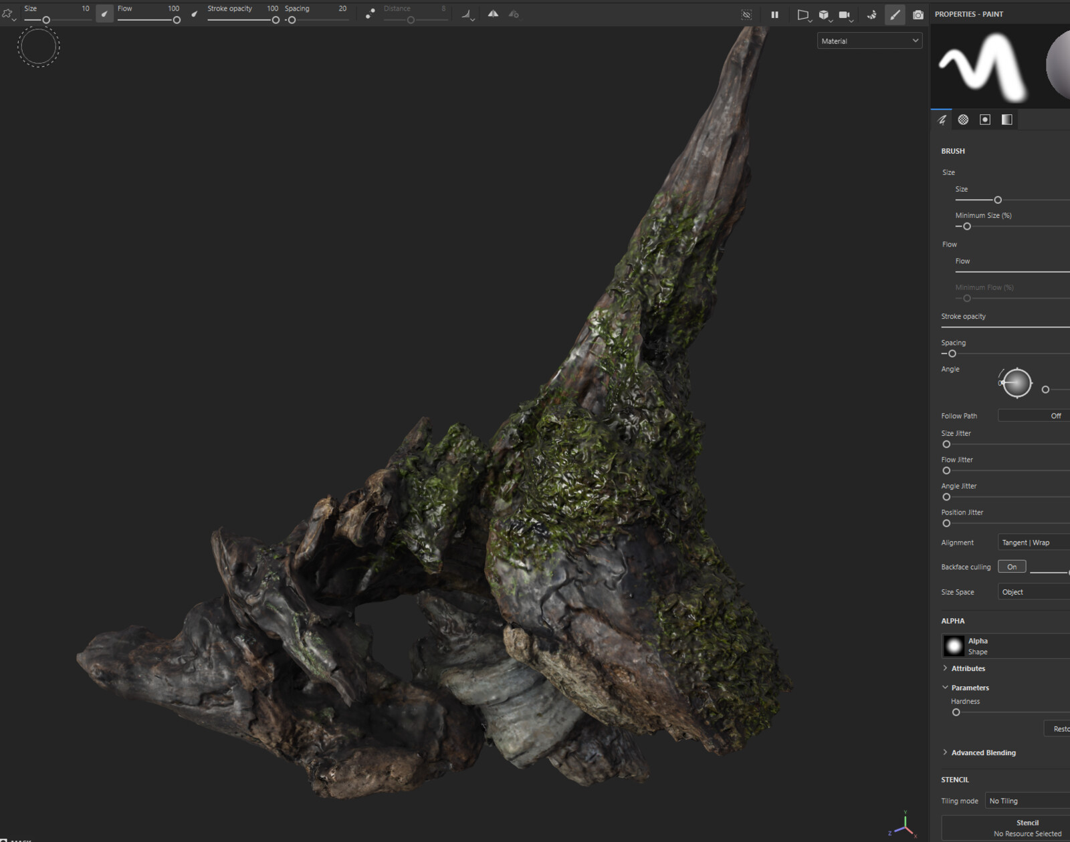Click the Flow value 100 field

pos(173,9)
